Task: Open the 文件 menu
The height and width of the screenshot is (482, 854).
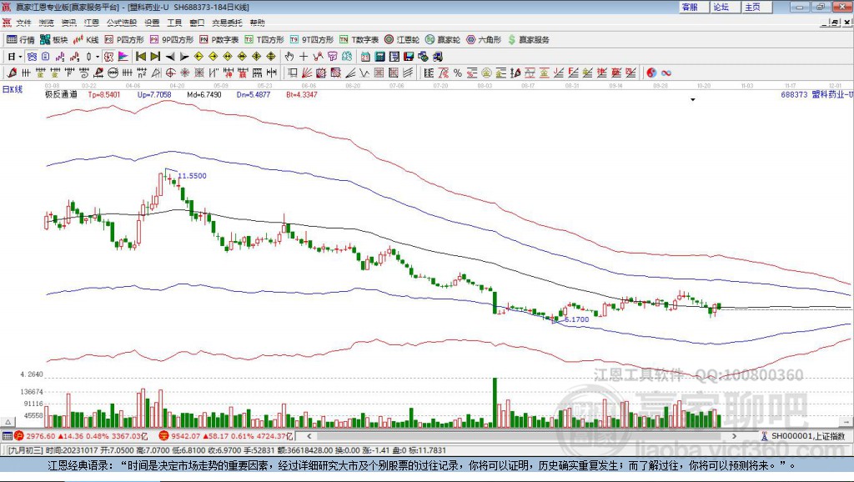Action: (x=23, y=23)
